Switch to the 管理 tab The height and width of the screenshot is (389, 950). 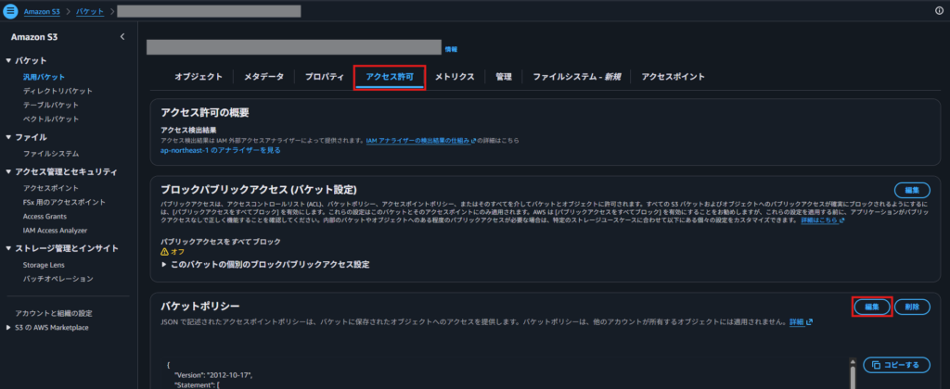[504, 77]
